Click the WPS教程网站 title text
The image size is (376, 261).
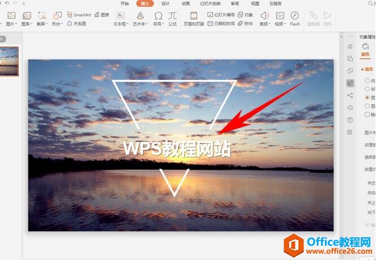point(177,149)
